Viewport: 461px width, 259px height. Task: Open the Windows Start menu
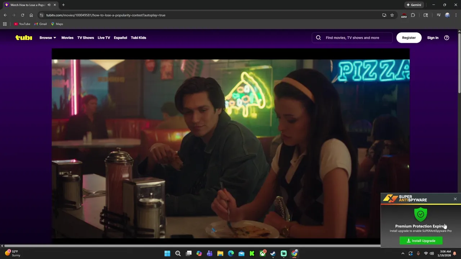click(x=167, y=254)
